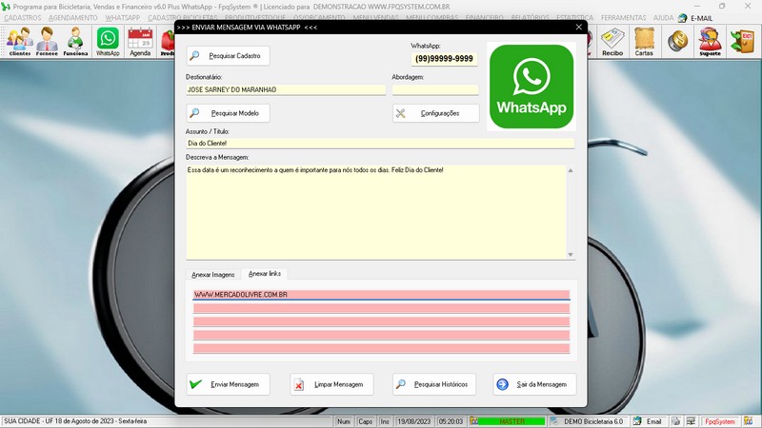Screen dimensions: 762x428
Task: Open the WHATSAPP menu
Action: pyautogui.click(x=123, y=18)
